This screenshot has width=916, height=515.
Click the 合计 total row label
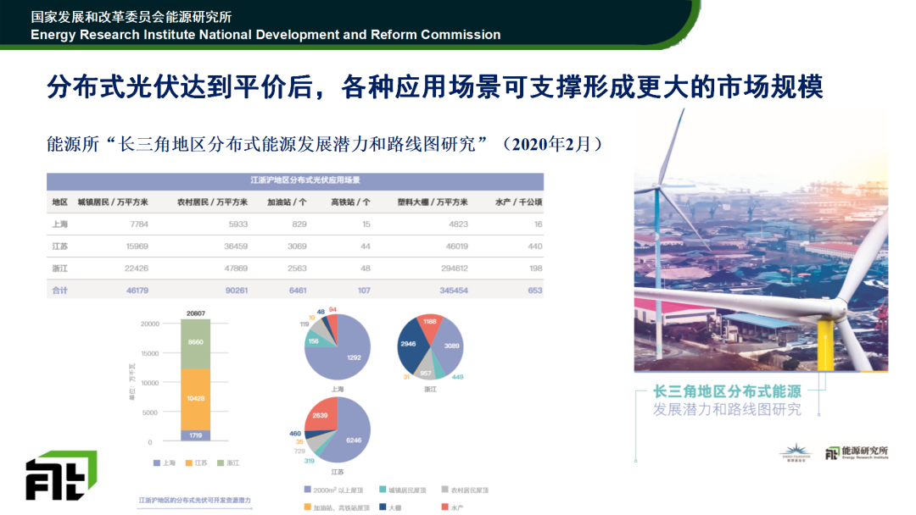[x=59, y=290]
